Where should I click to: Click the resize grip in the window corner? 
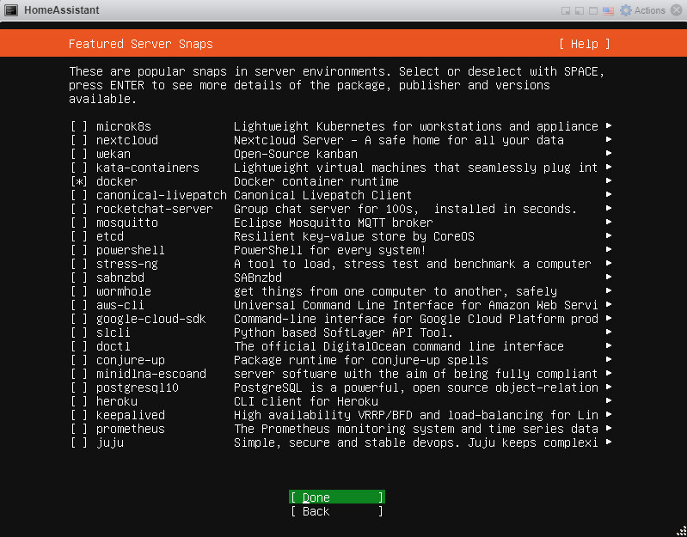click(681, 531)
